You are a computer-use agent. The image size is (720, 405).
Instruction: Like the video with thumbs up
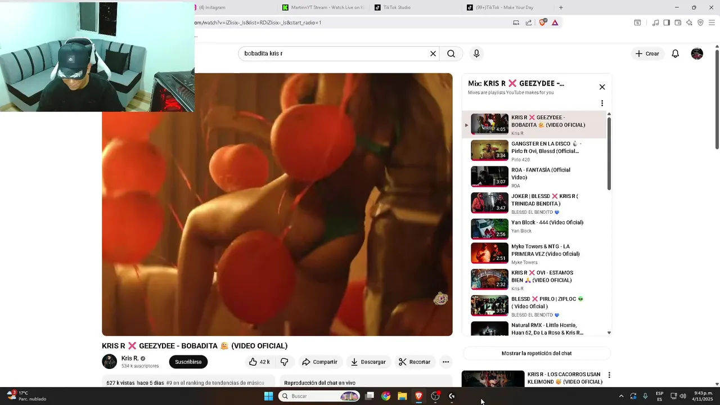coord(259,362)
